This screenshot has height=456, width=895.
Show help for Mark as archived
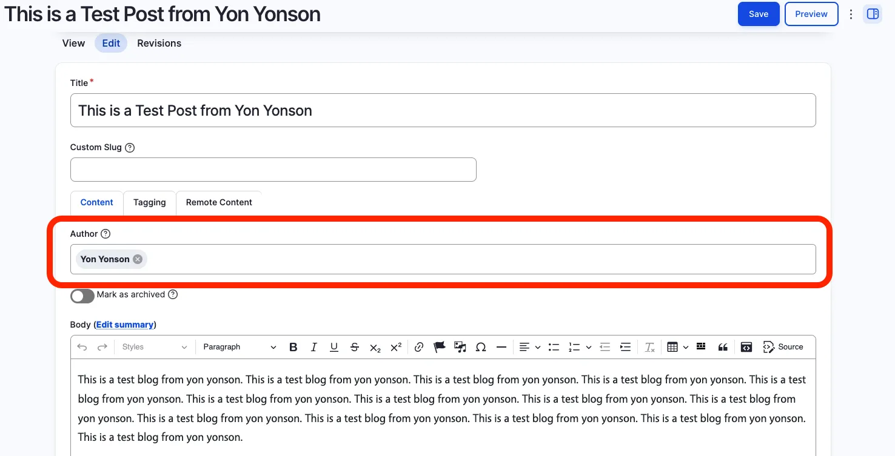coord(173,294)
